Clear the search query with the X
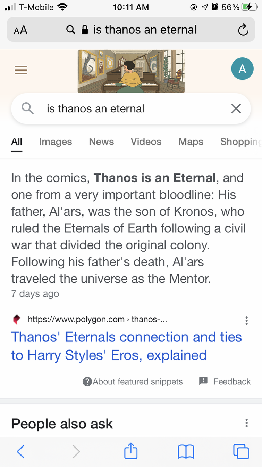The image size is (262, 467). coord(236,109)
